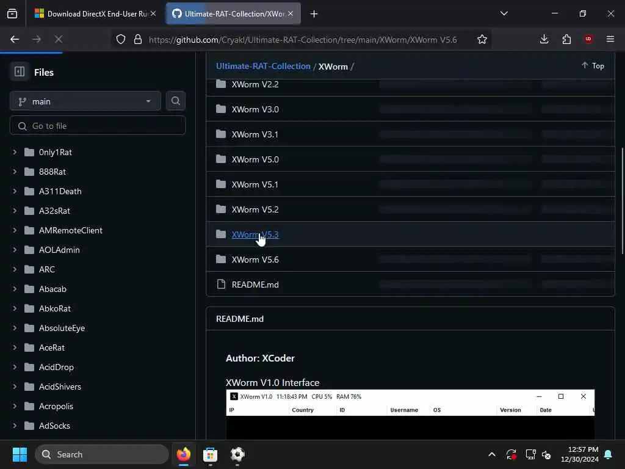View site security lock icon
The image size is (625, 469).
[x=138, y=39]
